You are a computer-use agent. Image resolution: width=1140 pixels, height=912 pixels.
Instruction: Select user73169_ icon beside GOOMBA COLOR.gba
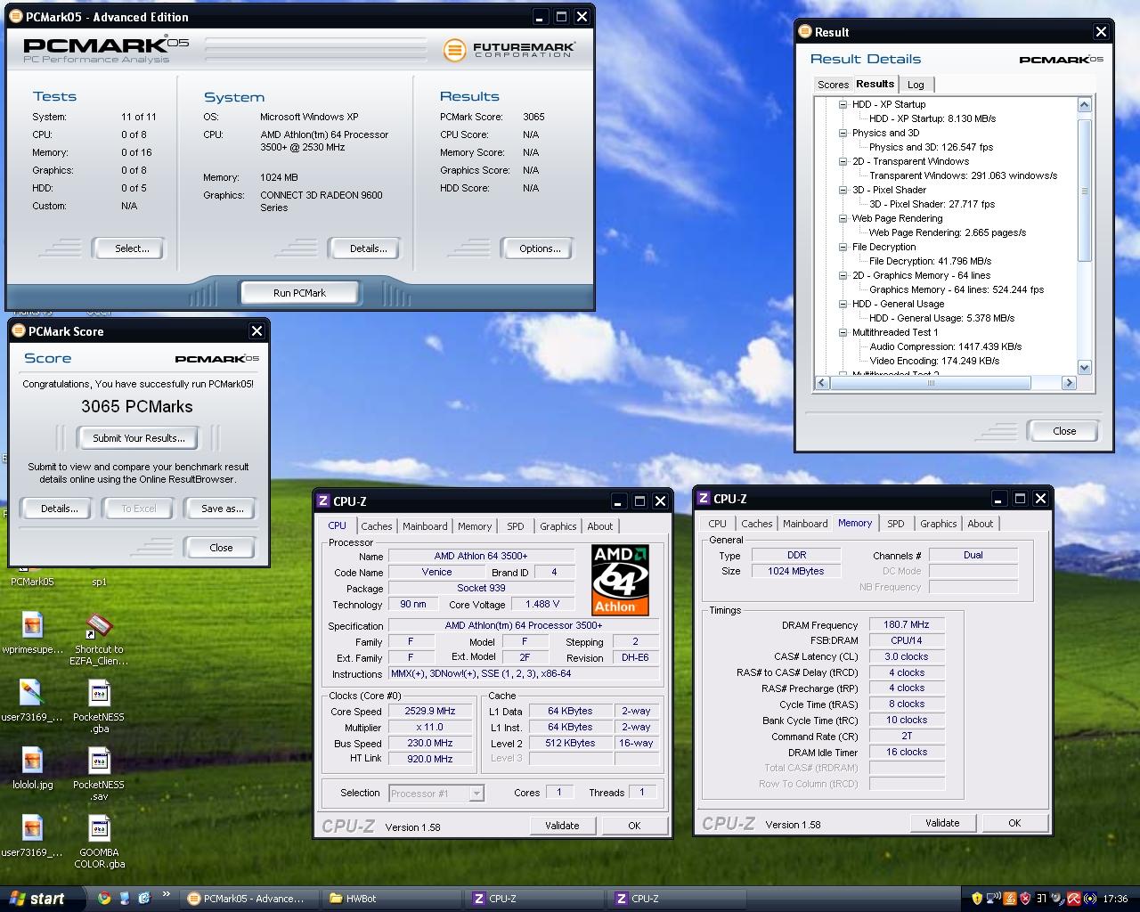[32, 837]
